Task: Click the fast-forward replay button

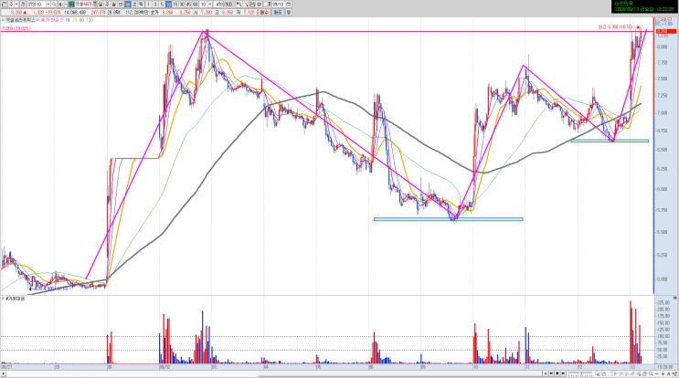Action: (563, 373)
